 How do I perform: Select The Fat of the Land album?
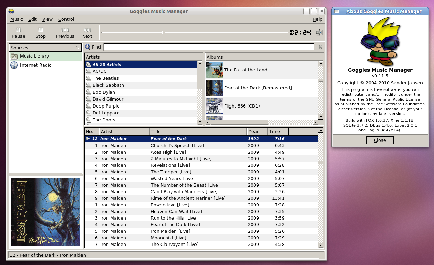[x=262, y=70]
